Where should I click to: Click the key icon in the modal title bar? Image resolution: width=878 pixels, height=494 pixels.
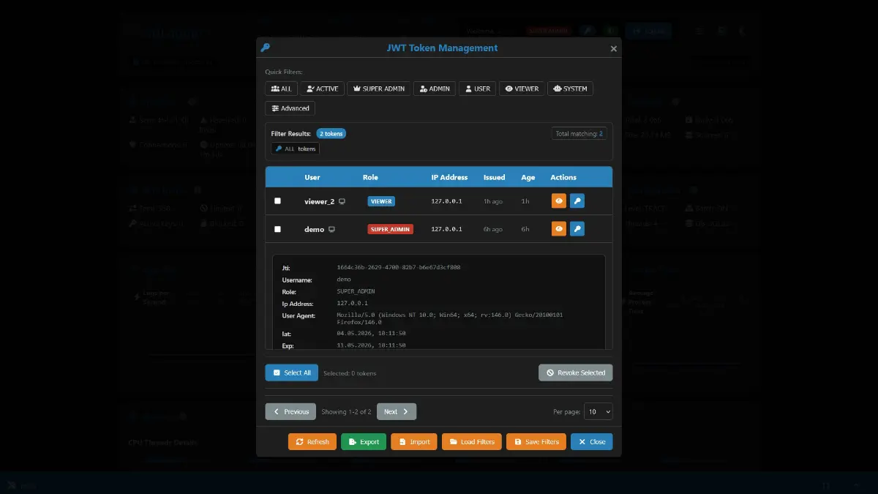tap(266, 48)
